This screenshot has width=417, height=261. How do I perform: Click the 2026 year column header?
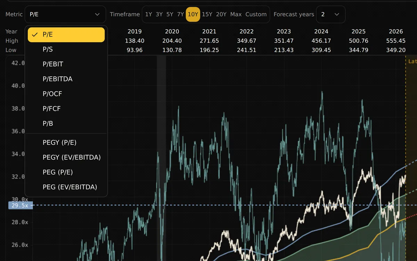coord(396,31)
